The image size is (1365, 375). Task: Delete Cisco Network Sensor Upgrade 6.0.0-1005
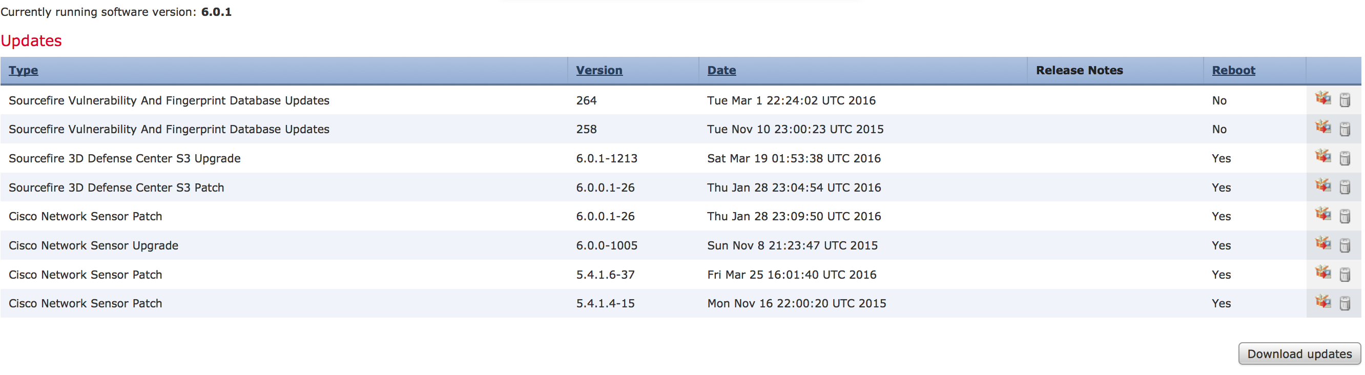click(1345, 245)
